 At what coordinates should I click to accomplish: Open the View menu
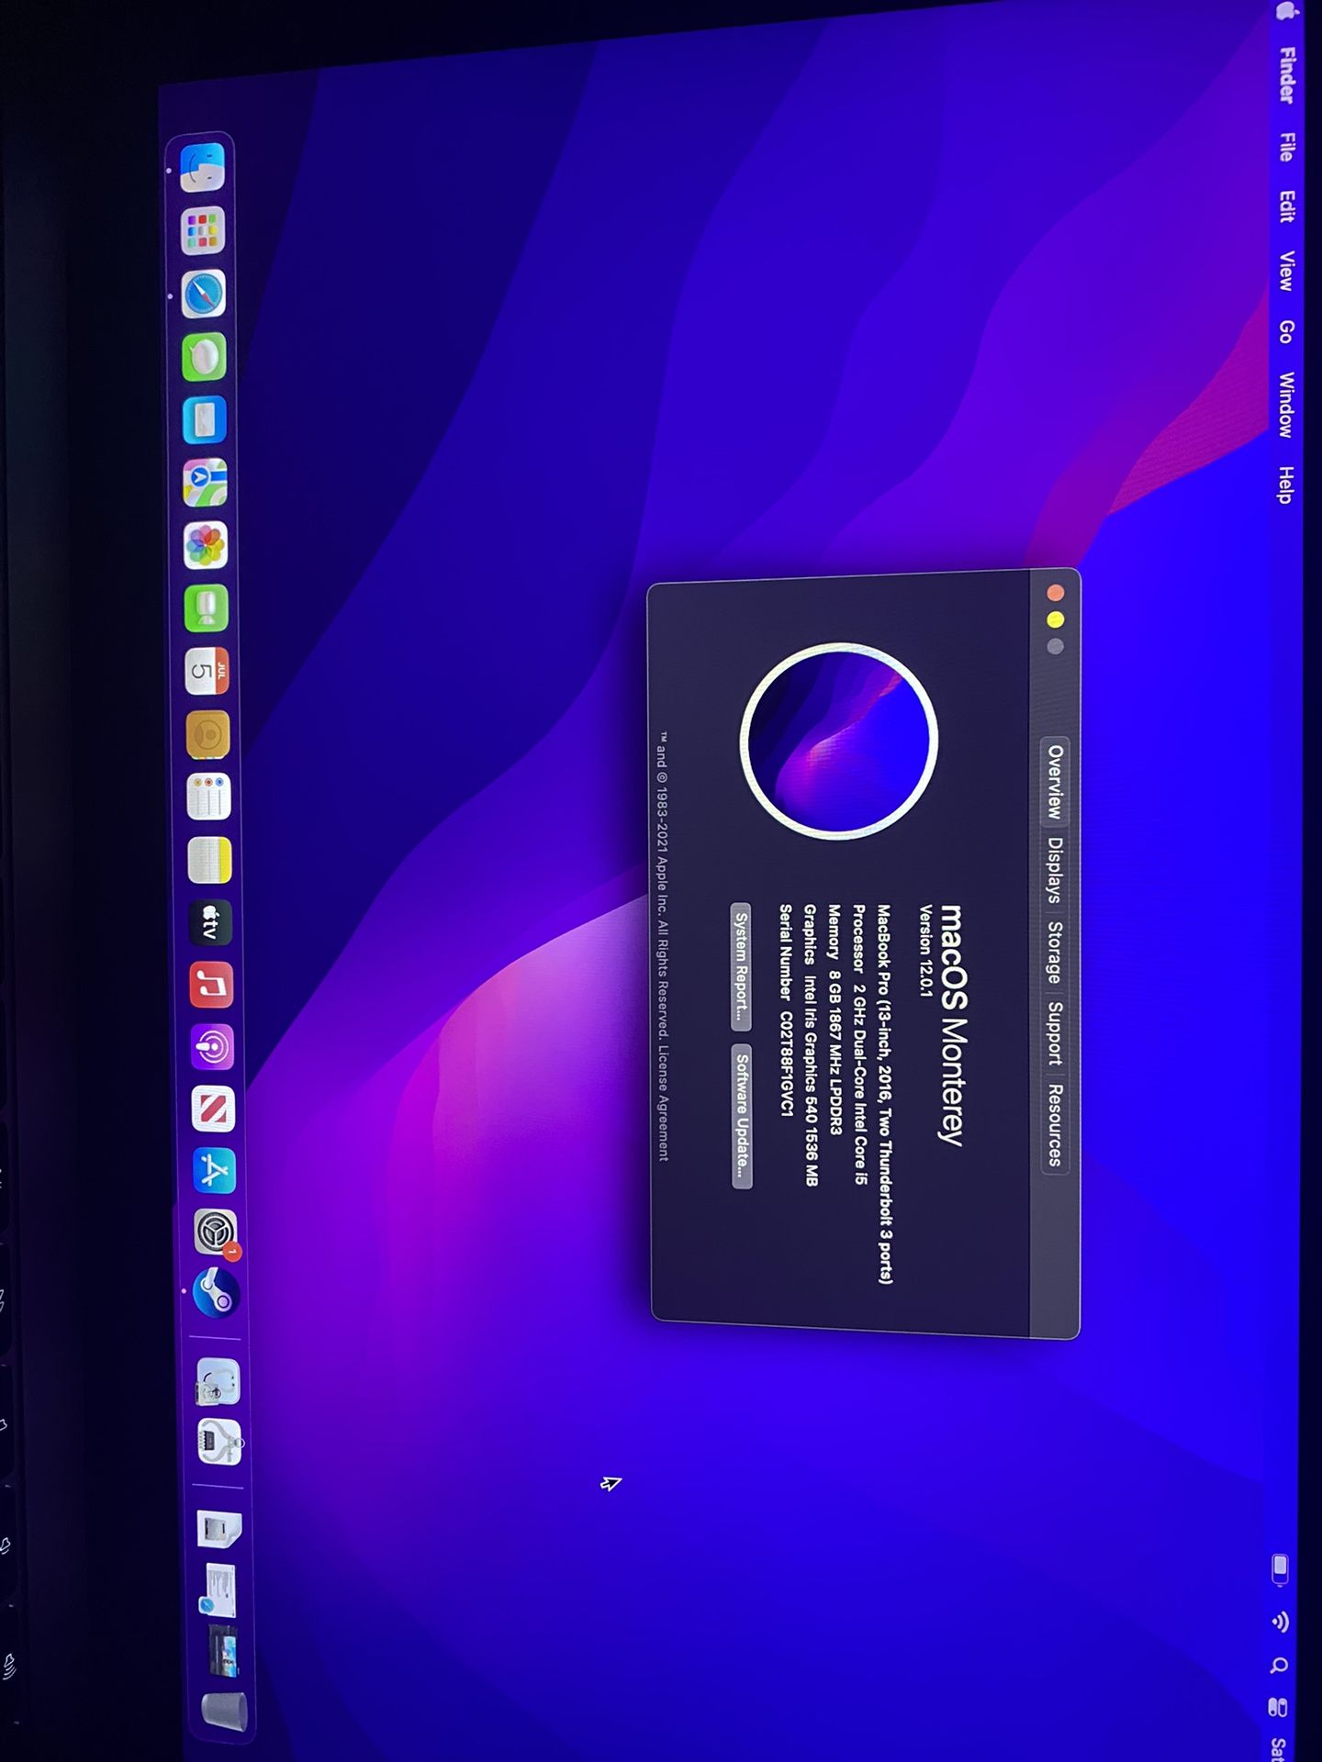tap(1287, 271)
